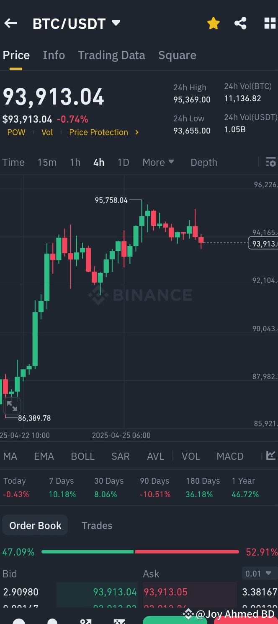The height and width of the screenshot is (624, 278).
Task: Switch to the Trading Data tab
Action: point(111,55)
